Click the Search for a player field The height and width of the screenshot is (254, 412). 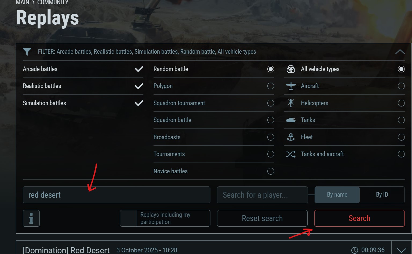click(262, 195)
